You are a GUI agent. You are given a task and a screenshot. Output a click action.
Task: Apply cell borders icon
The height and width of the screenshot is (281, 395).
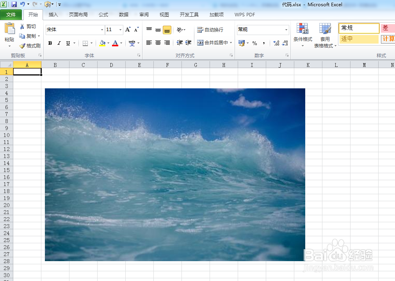click(85, 43)
